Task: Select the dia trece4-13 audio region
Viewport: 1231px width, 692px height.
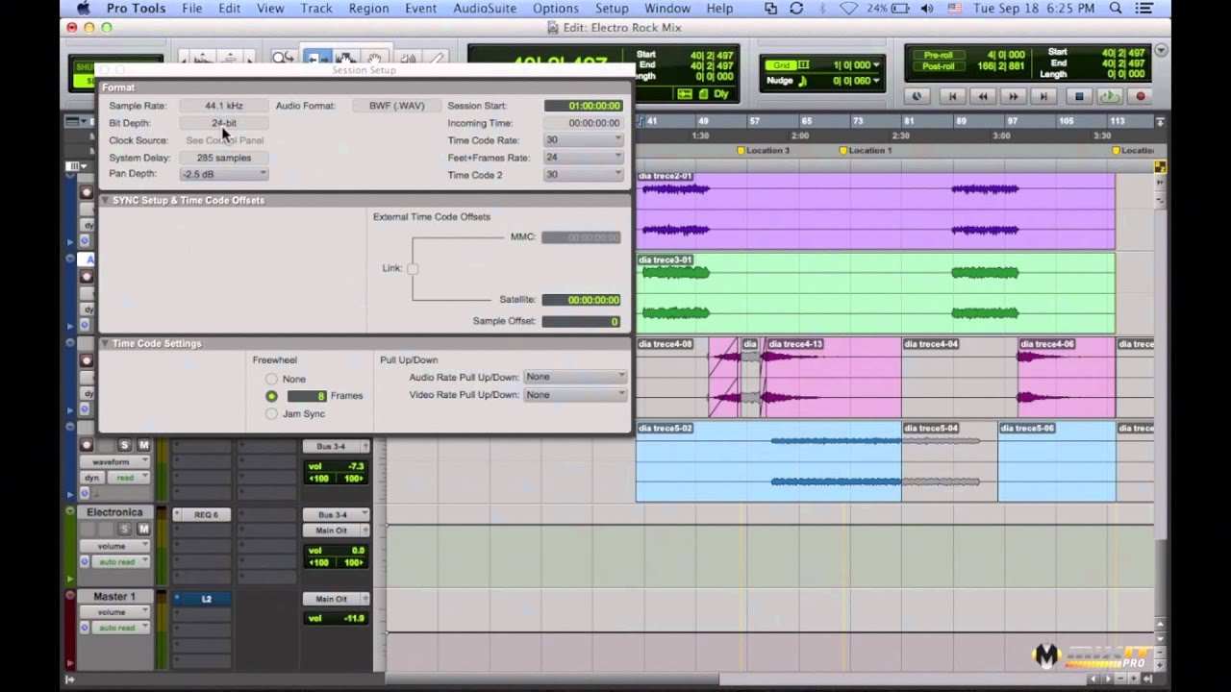Action: pyautogui.click(x=833, y=380)
